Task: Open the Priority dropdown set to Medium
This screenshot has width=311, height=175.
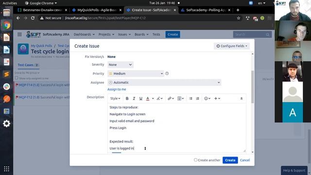Action: (136, 73)
